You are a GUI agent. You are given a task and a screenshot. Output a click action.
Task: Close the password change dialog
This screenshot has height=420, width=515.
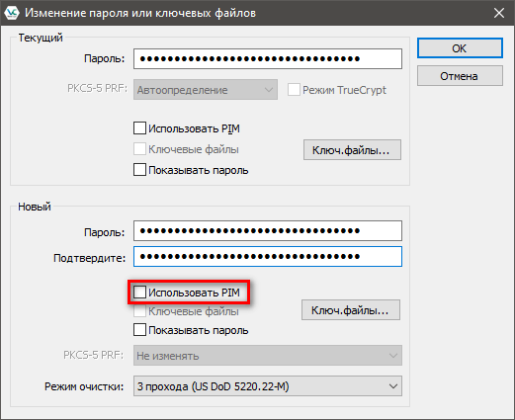coord(499,13)
